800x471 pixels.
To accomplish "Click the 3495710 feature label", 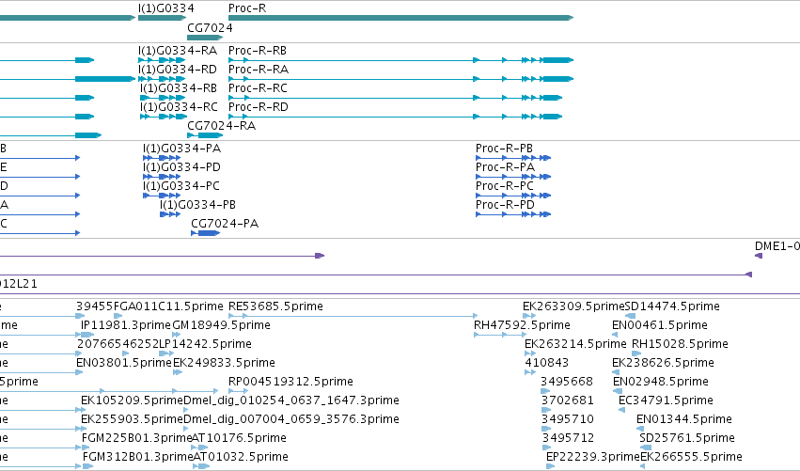I will point(568,420).
